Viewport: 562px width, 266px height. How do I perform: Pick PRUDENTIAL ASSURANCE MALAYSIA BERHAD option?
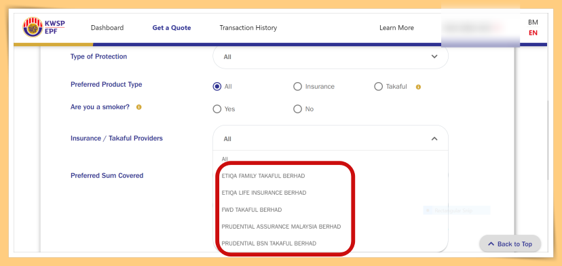[x=281, y=227]
